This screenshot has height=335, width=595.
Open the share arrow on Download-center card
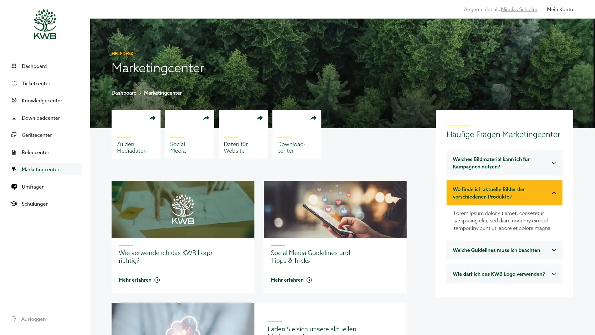tap(313, 118)
